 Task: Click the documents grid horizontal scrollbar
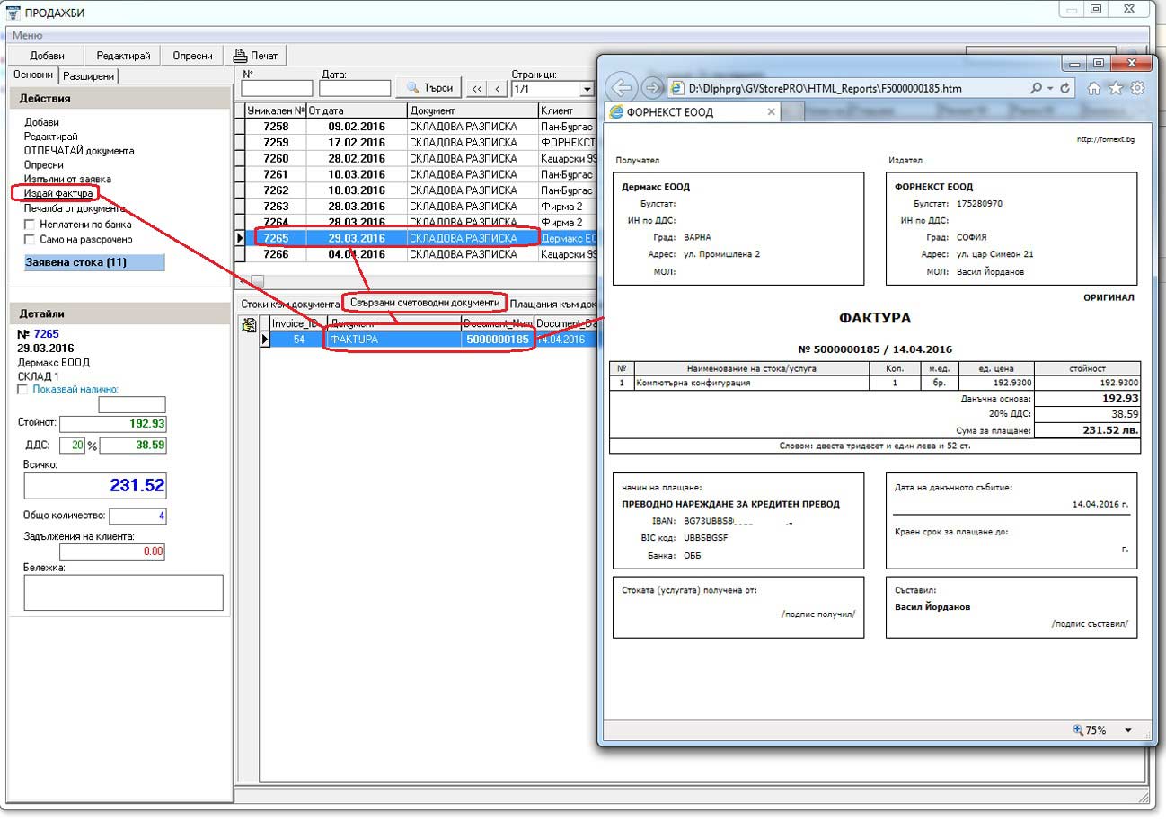pos(418,281)
